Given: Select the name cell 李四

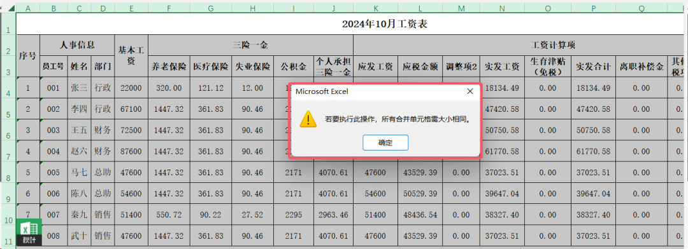Looking at the screenshot, I should point(79,109).
